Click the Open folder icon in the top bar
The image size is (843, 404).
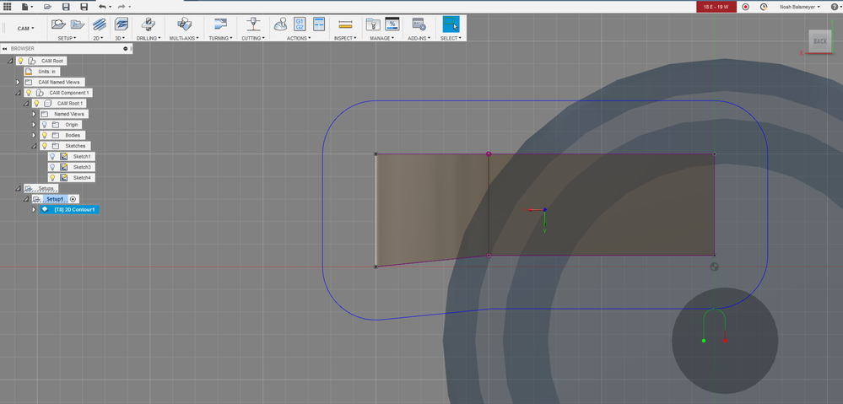48,7
